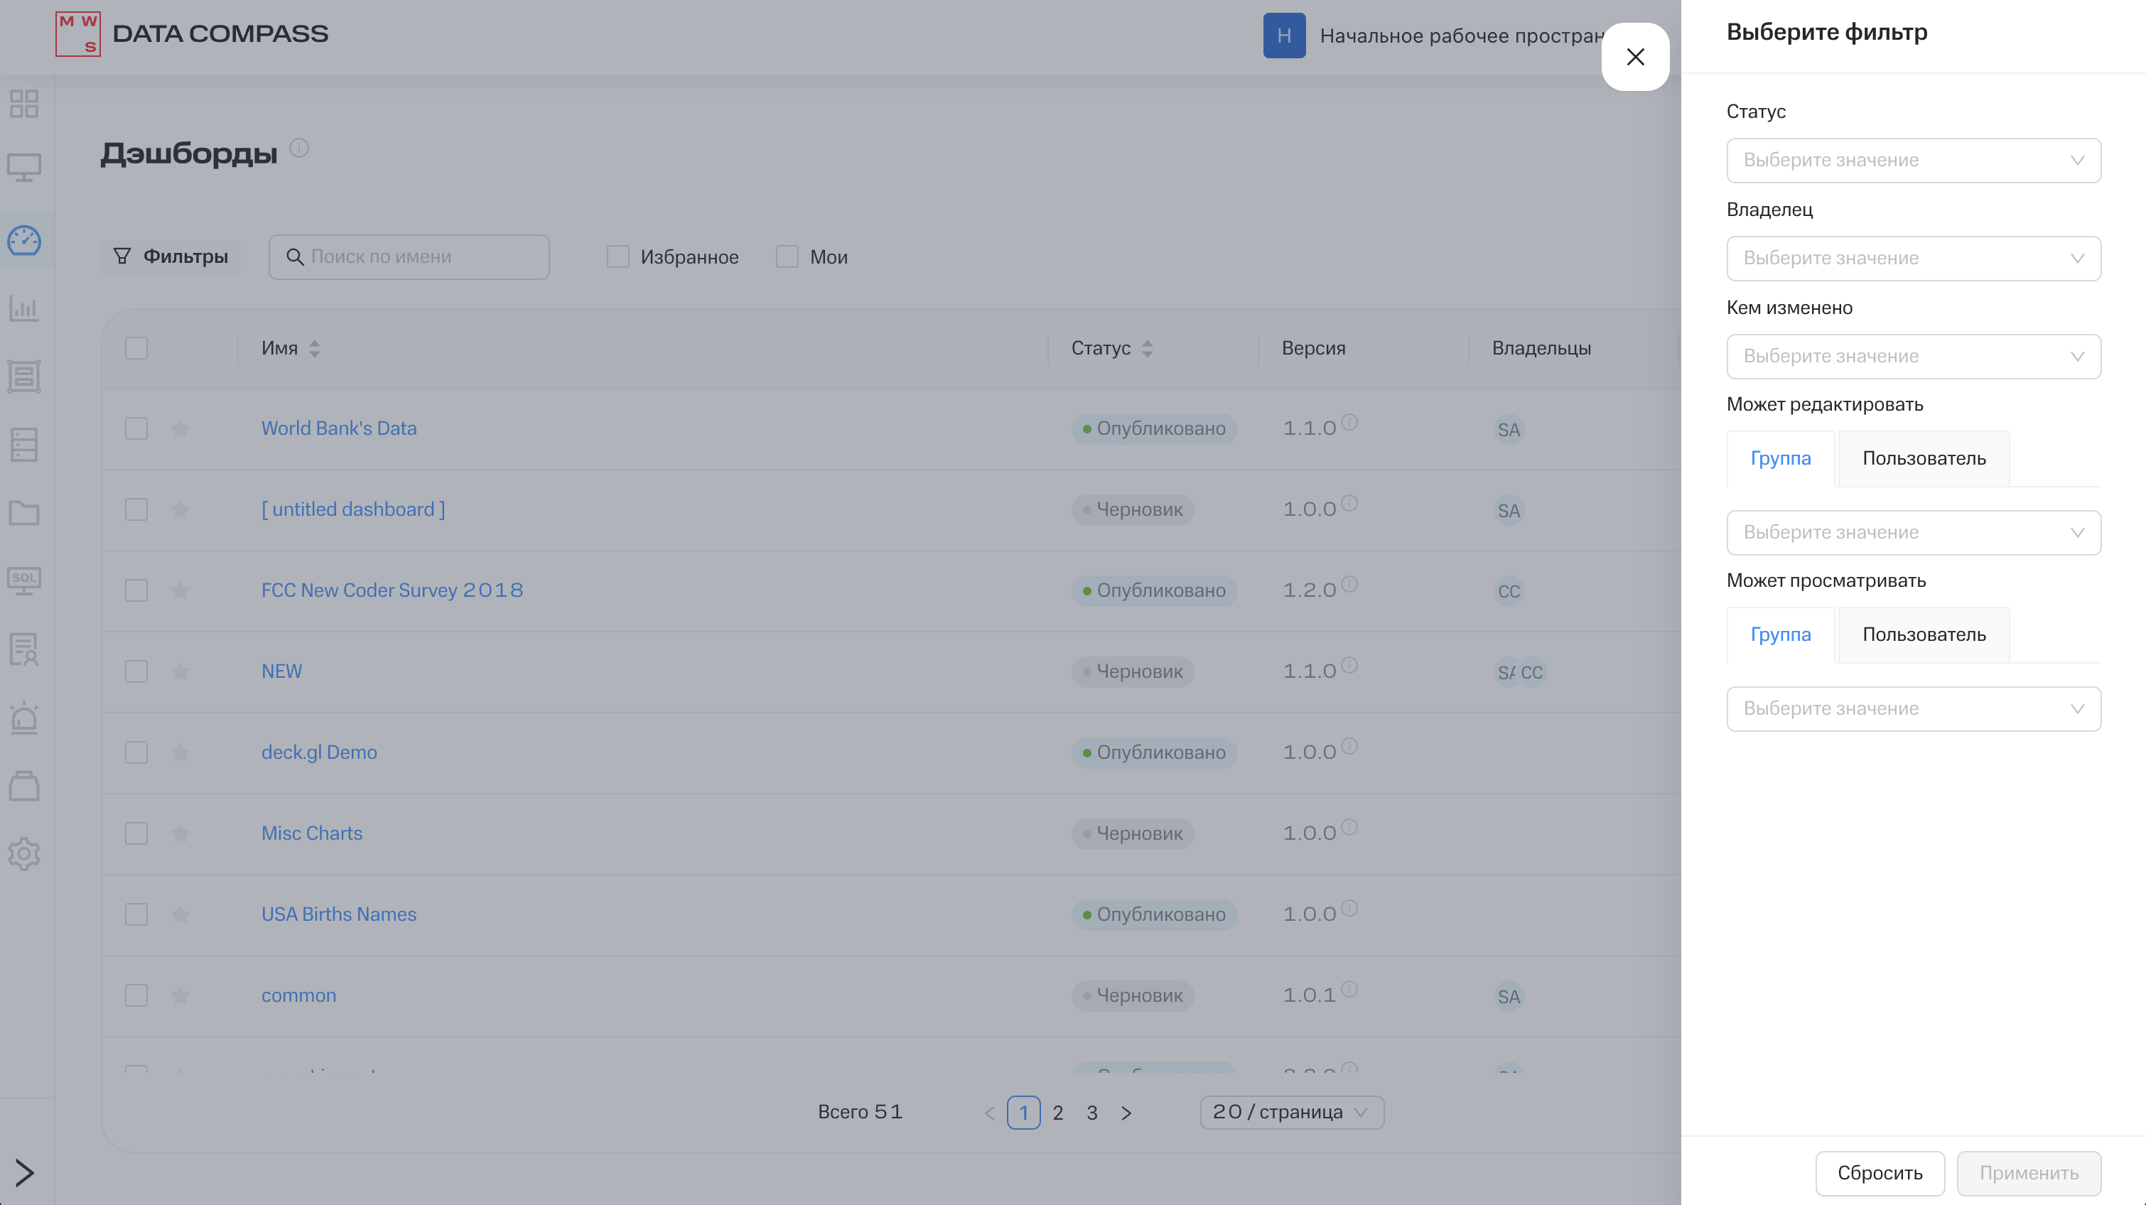Close the filter panel with X
The image size is (2146, 1205).
[x=1634, y=57]
